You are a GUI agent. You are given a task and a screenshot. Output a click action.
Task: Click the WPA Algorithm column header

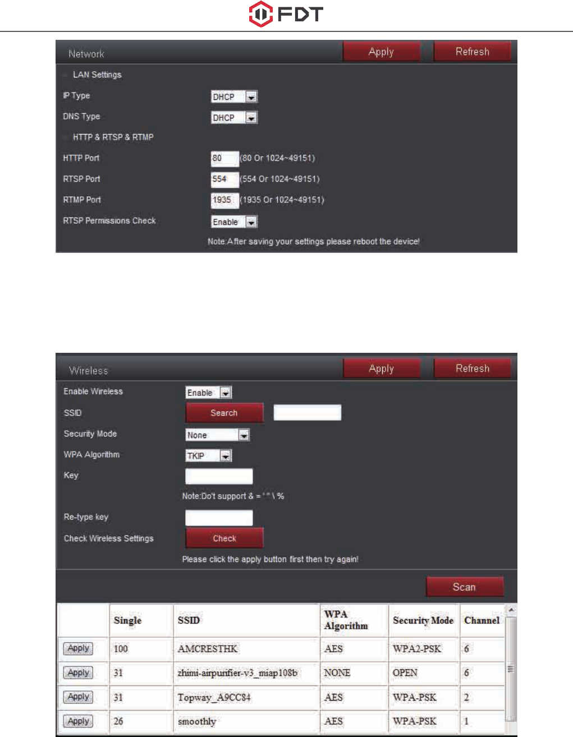coord(354,620)
